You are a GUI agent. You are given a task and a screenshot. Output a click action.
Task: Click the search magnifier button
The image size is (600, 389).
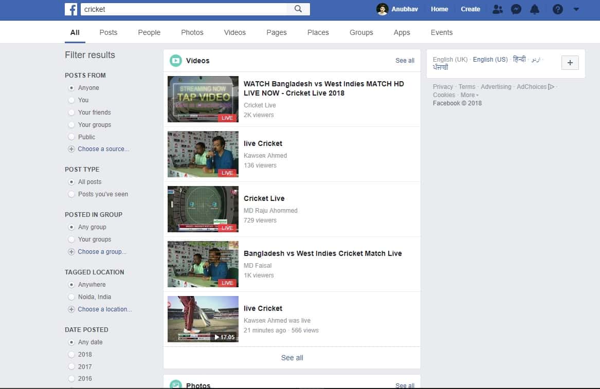pyautogui.click(x=298, y=9)
